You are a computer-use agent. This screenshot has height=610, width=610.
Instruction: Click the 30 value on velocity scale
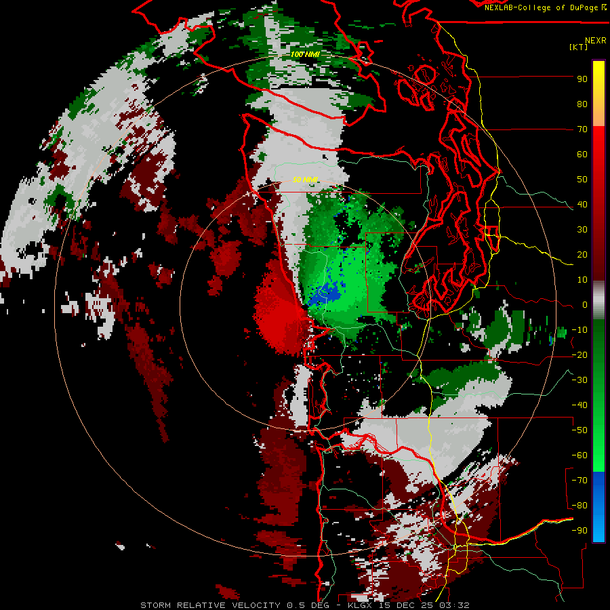point(582,230)
